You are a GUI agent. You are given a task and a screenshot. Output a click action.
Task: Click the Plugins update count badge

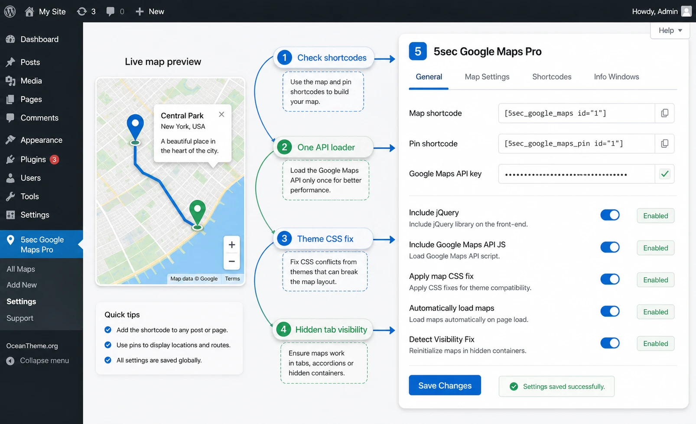[x=54, y=159]
